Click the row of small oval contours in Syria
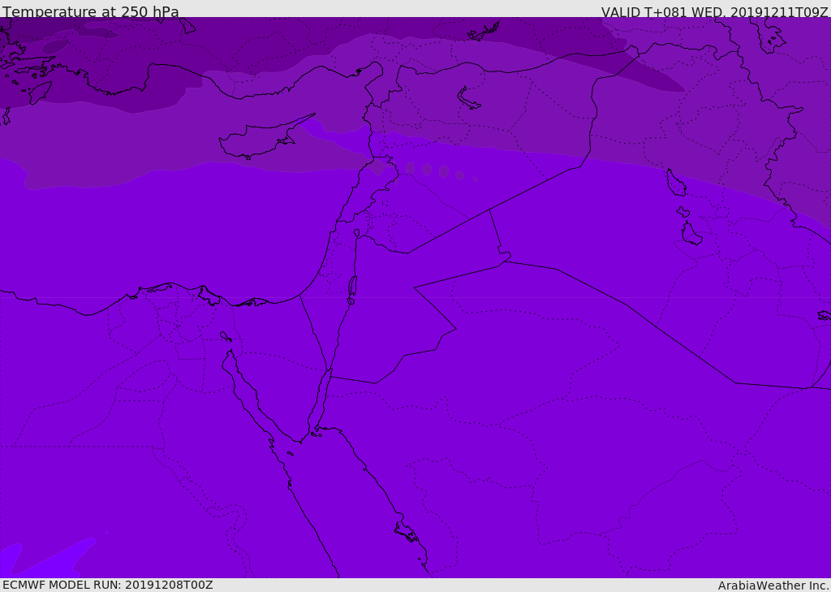831x592 pixels. click(x=441, y=171)
